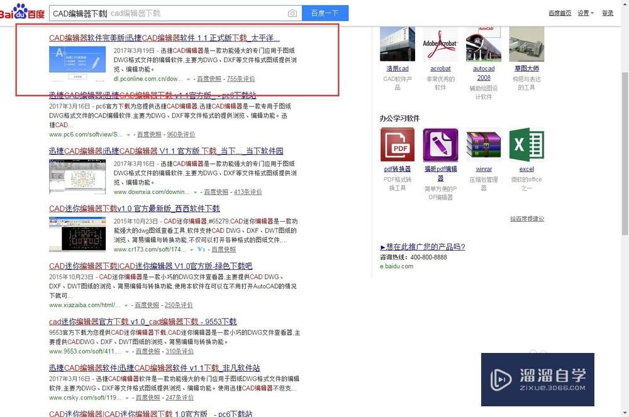Expand the 设置 settings dropdown

(585, 13)
